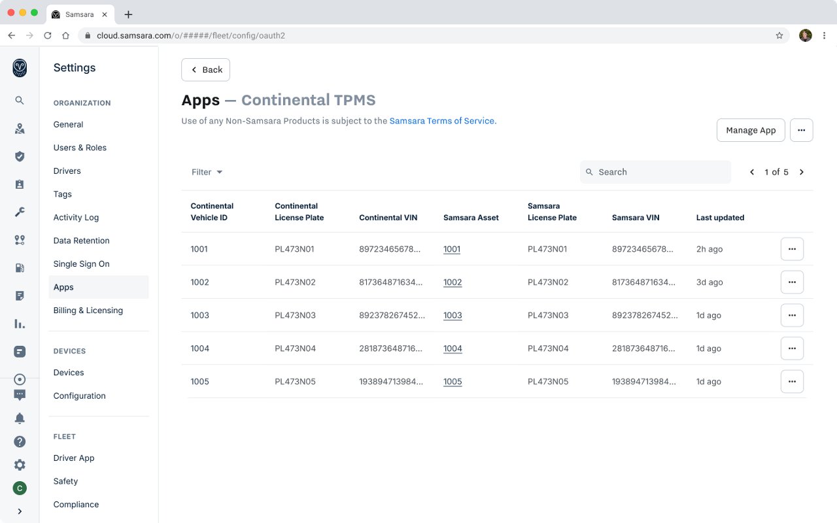Open the Help question mark icon

pyautogui.click(x=20, y=441)
